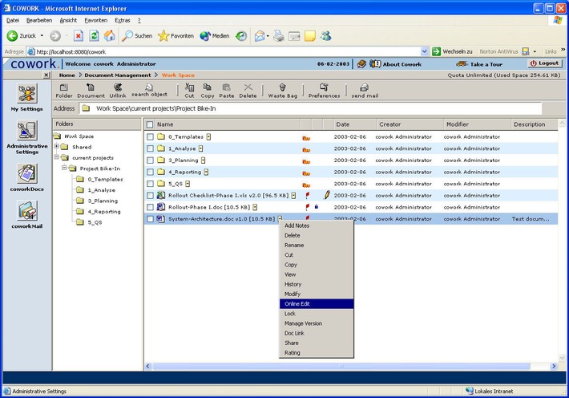The width and height of the screenshot is (569, 398).
Task: Expand the Shared folder tree node
Action: 57,147
